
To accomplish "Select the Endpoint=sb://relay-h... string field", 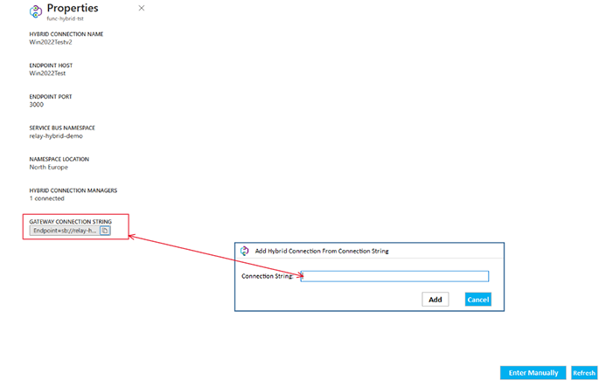I will (65, 231).
